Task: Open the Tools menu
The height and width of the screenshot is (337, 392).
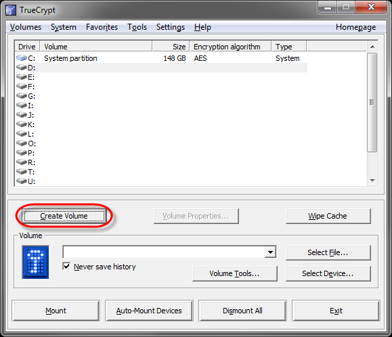Action: click(137, 27)
